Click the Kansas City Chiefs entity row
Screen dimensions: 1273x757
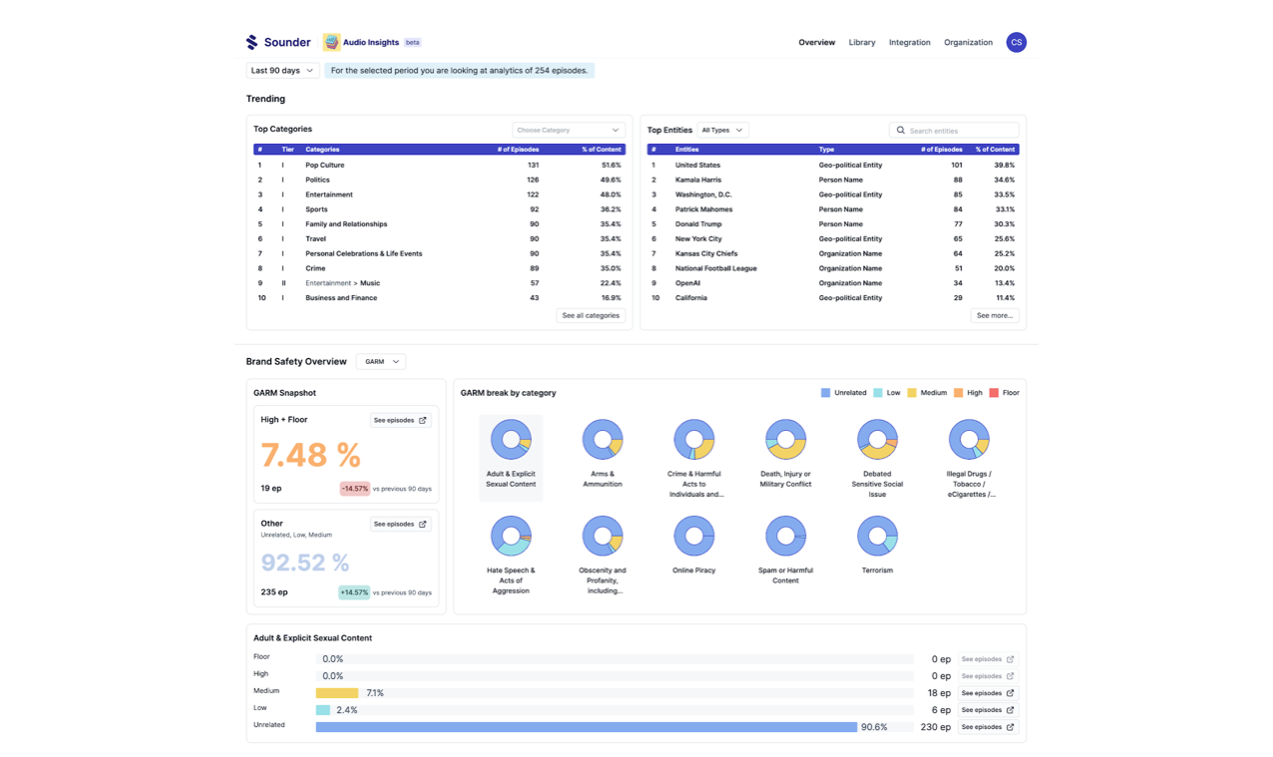833,253
